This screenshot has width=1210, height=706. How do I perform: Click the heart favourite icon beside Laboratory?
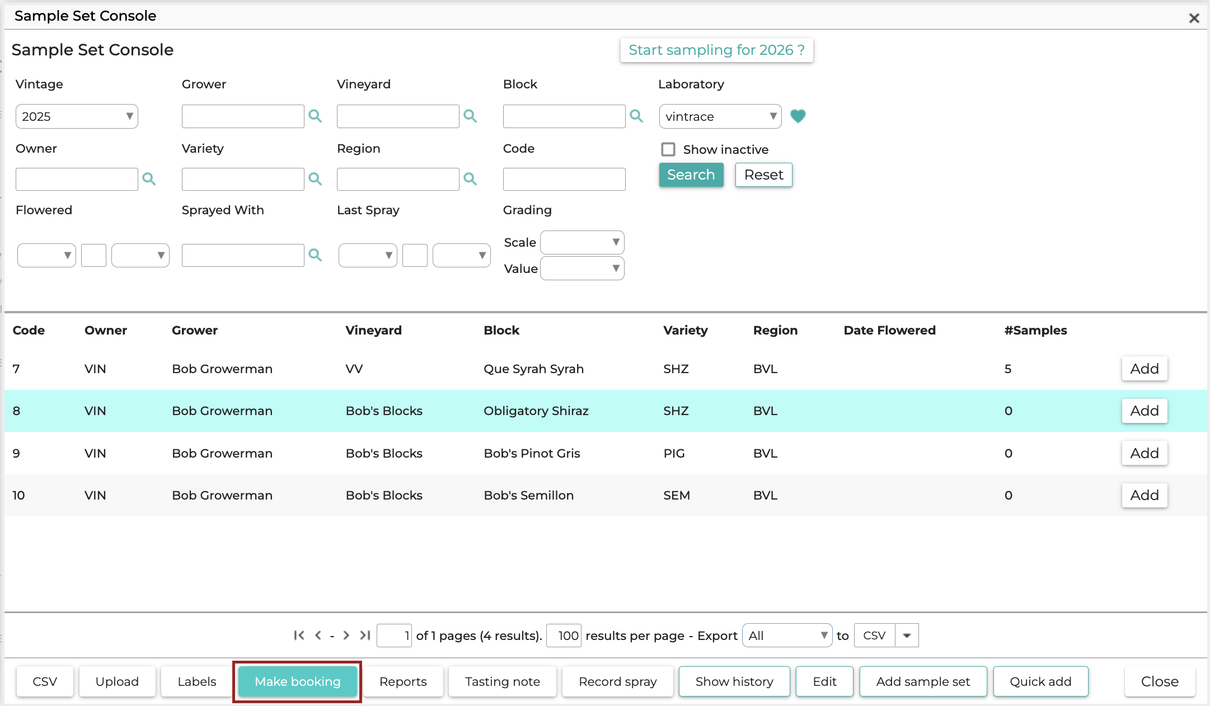point(798,116)
